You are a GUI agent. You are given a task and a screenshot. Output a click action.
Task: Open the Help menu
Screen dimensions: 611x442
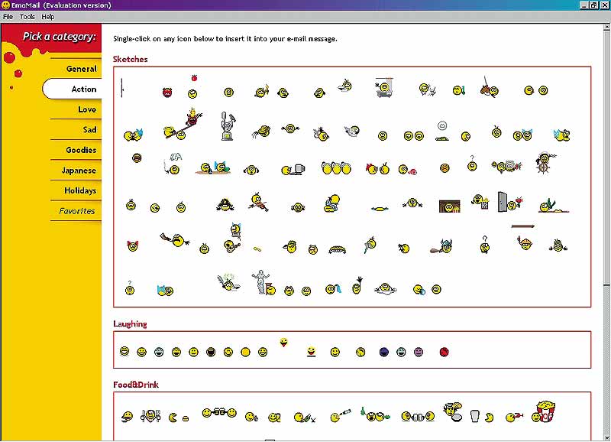pos(48,17)
